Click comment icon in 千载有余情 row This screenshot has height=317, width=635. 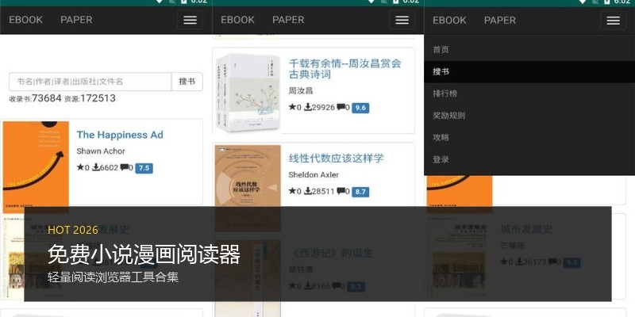click(341, 107)
